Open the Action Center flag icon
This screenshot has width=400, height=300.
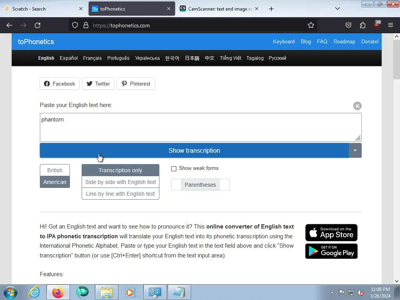pyautogui.click(x=341, y=293)
